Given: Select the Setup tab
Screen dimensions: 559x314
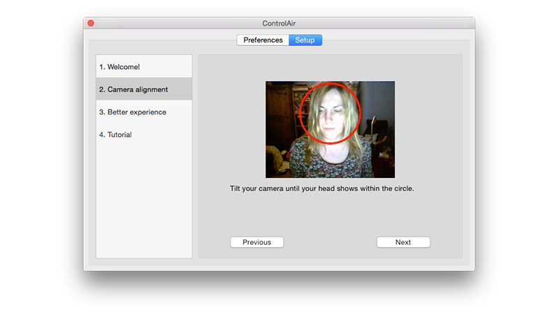Looking at the screenshot, I should [x=305, y=40].
